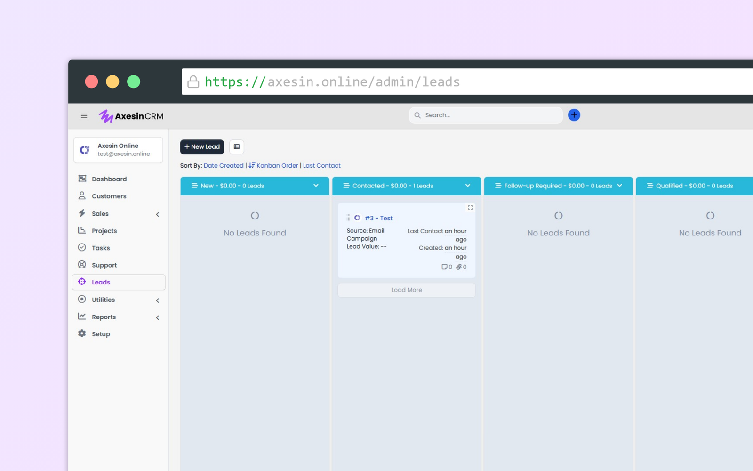This screenshot has height=471, width=753.
Task: Click the comments icon on lead card
Action: click(x=444, y=267)
